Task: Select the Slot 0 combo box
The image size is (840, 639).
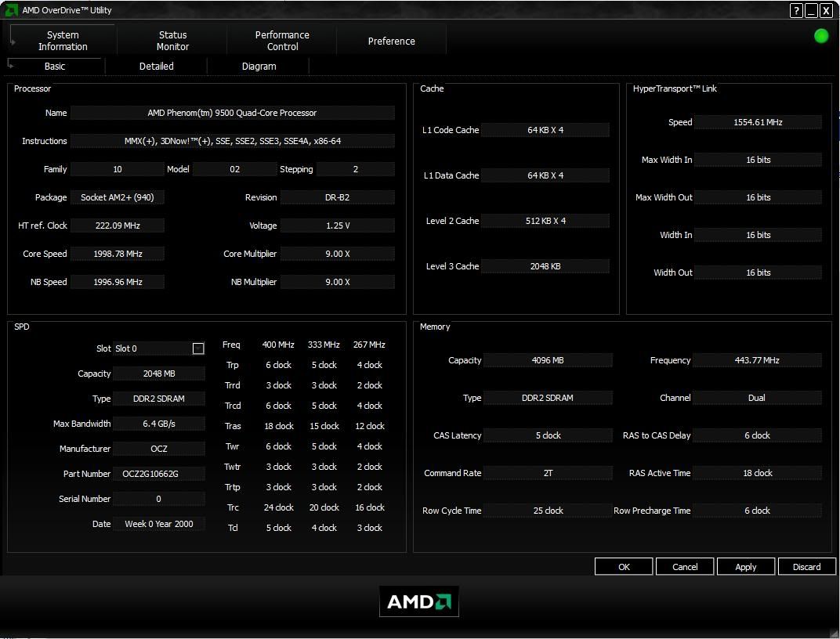Action: 153,348
